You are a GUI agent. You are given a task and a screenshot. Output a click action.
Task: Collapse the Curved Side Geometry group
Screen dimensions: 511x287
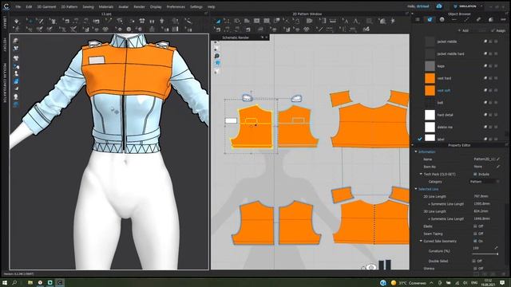coord(421,241)
